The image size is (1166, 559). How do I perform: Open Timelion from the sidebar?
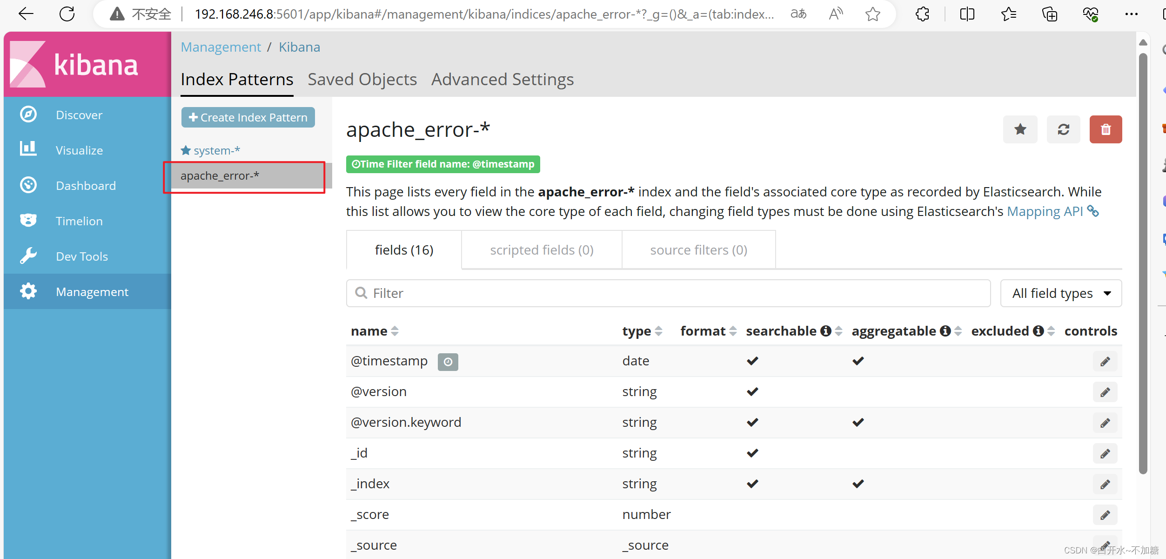87,221
